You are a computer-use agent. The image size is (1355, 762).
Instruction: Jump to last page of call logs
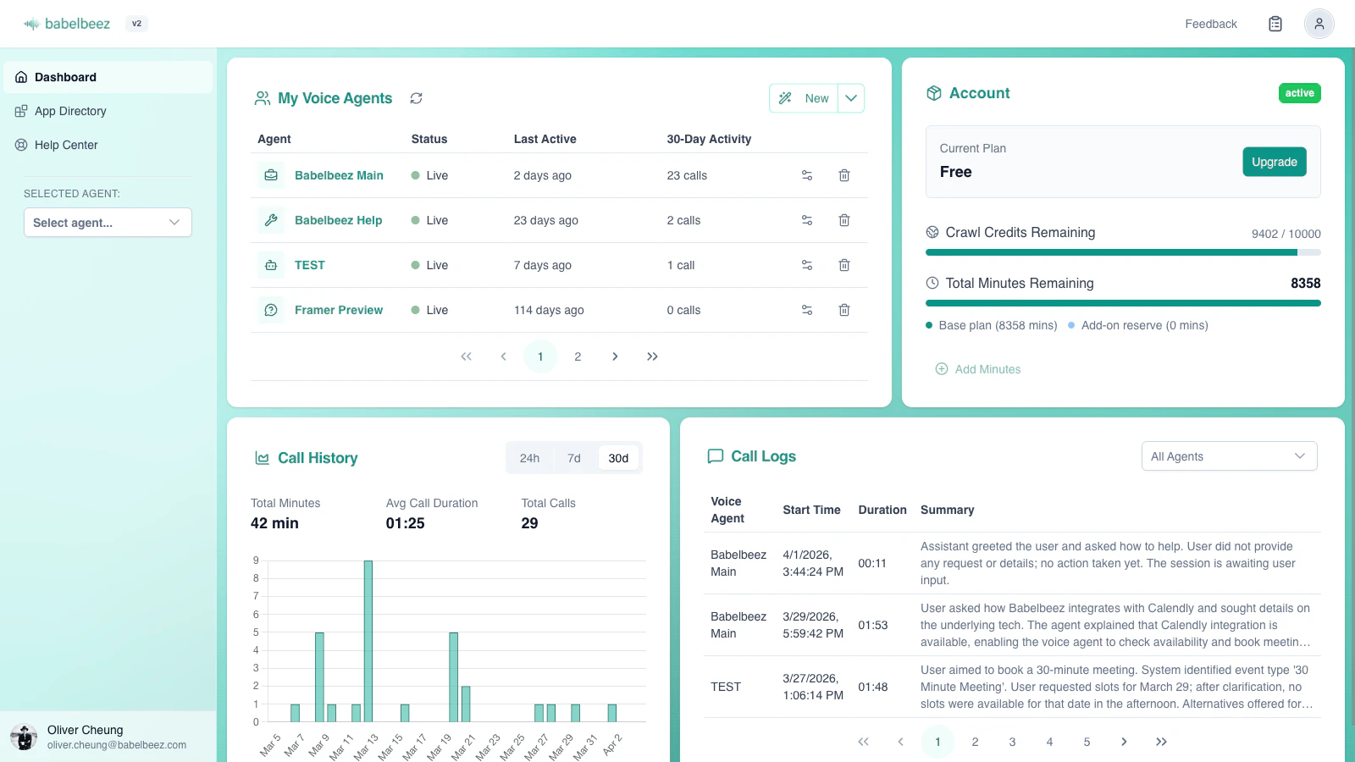pyautogui.click(x=1161, y=742)
